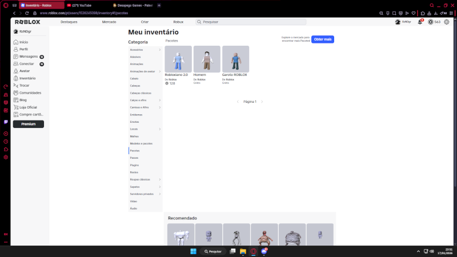The image size is (457, 257).
Task: Go to next inventory page arrow
Action: click(x=262, y=102)
